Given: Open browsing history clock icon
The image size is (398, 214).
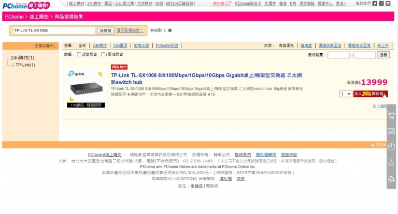Looking at the screenshot, I should click(x=391, y=147).
